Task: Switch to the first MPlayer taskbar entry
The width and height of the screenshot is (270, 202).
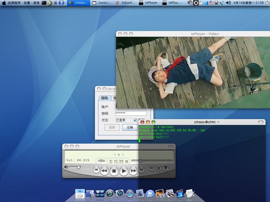Action: (x=148, y=3)
